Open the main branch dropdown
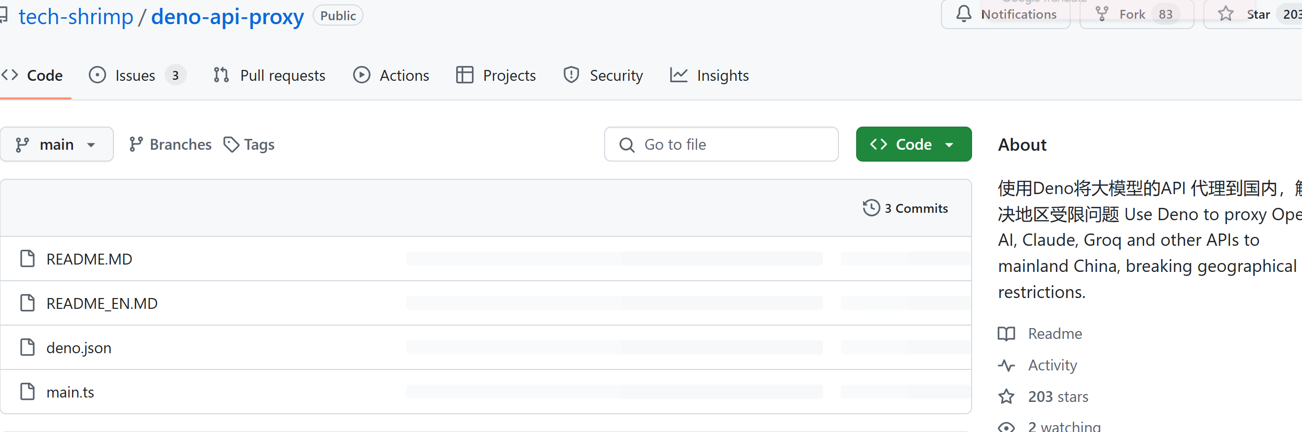Screen dimensions: 1302x432 coord(57,145)
